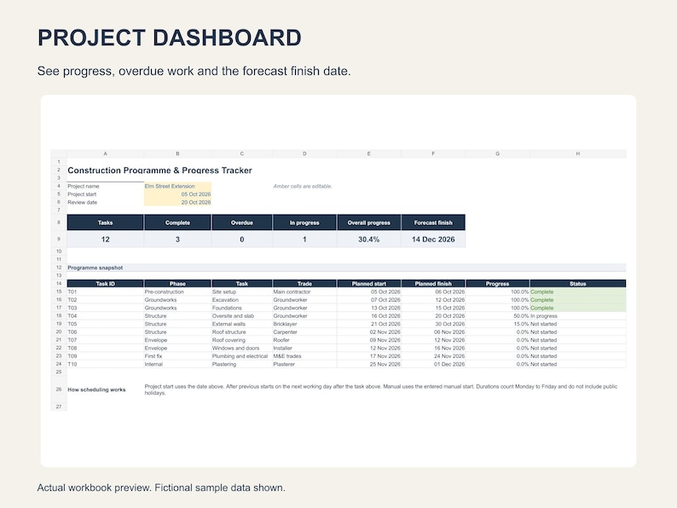Image resolution: width=677 pixels, height=508 pixels.
Task: Click the 'Excavation' task cell
Action: [x=242, y=299]
